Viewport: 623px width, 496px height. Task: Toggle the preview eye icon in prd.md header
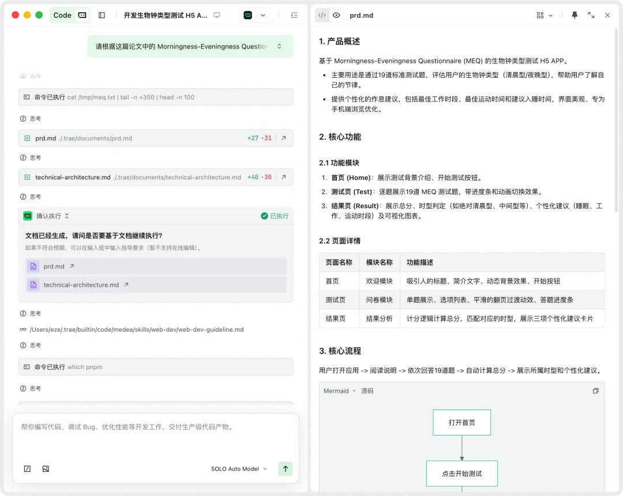pyautogui.click(x=336, y=15)
